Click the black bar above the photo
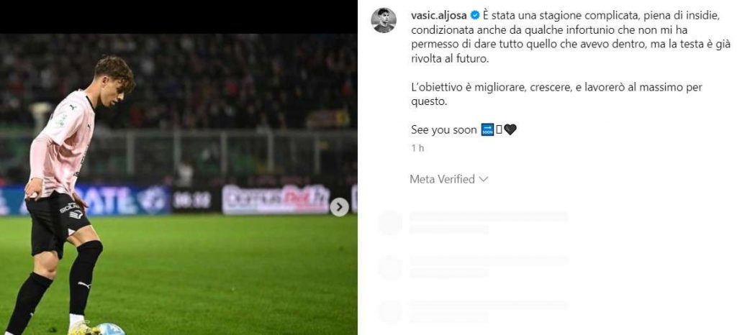Viewport: 737px width, 335px height. pos(178,17)
